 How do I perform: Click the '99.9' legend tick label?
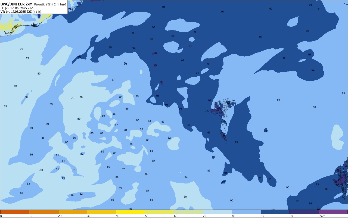point(322,216)
